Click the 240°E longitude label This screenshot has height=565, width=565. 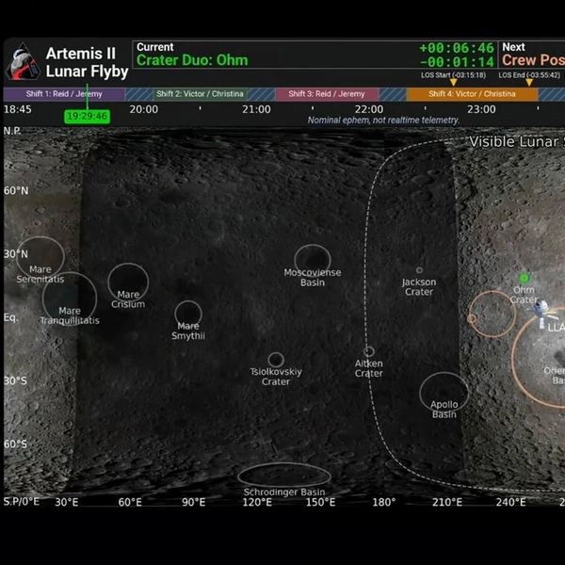click(x=510, y=502)
